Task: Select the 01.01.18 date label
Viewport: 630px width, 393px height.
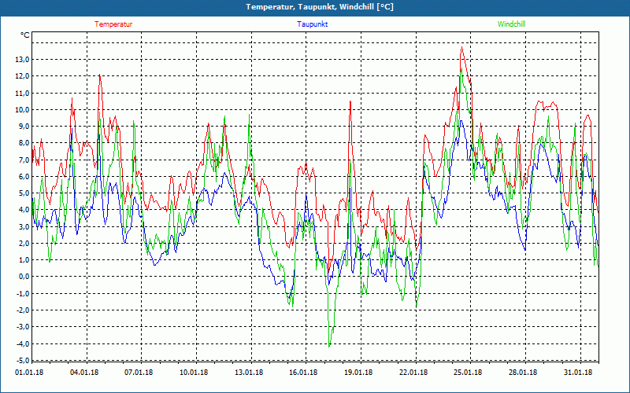Action: [x=30, y=373]
